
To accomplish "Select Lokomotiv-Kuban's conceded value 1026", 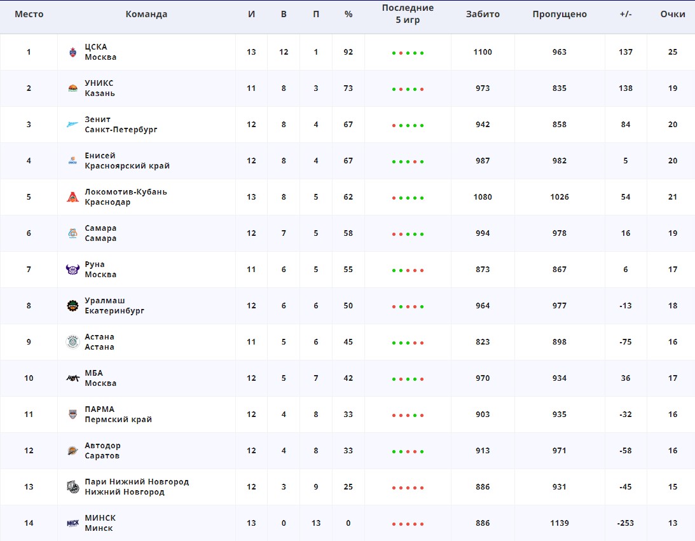I will tap(560, 196).
